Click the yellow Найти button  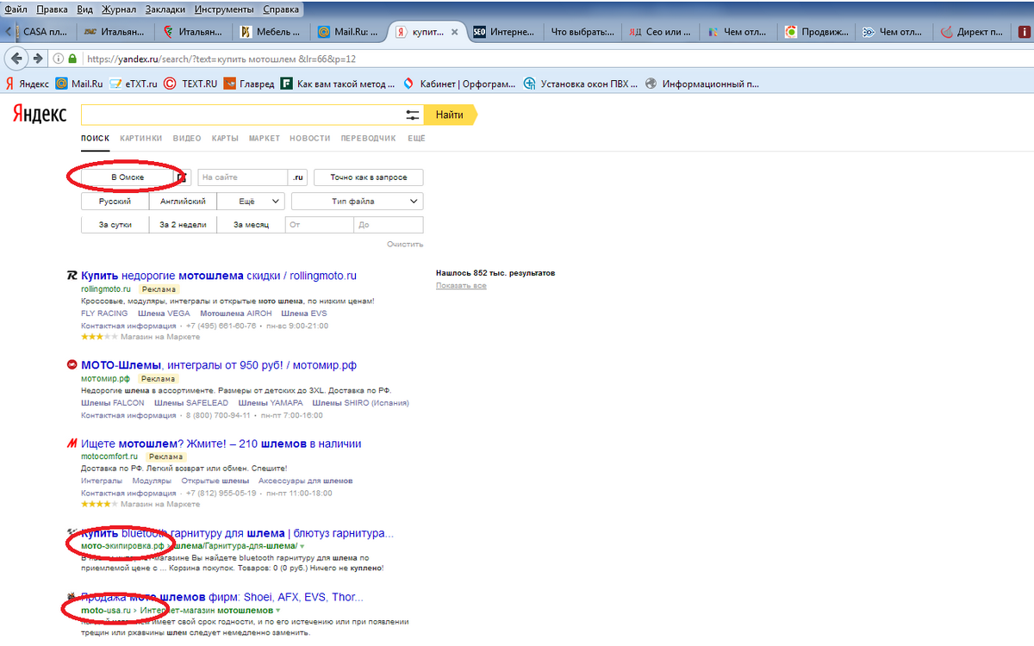[450, 115]
